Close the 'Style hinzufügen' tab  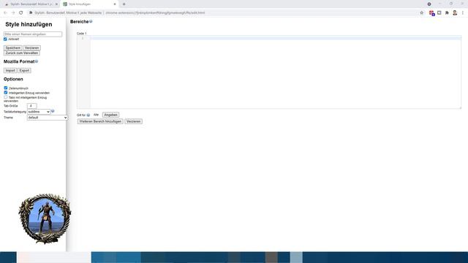coord(115,4)
